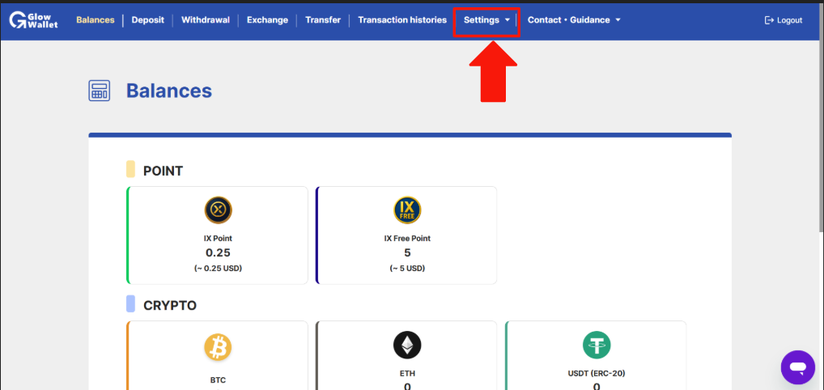Click the Settings dropdown arrow
The height and width of the screenshot is (390, 824).
click(508, 20)
